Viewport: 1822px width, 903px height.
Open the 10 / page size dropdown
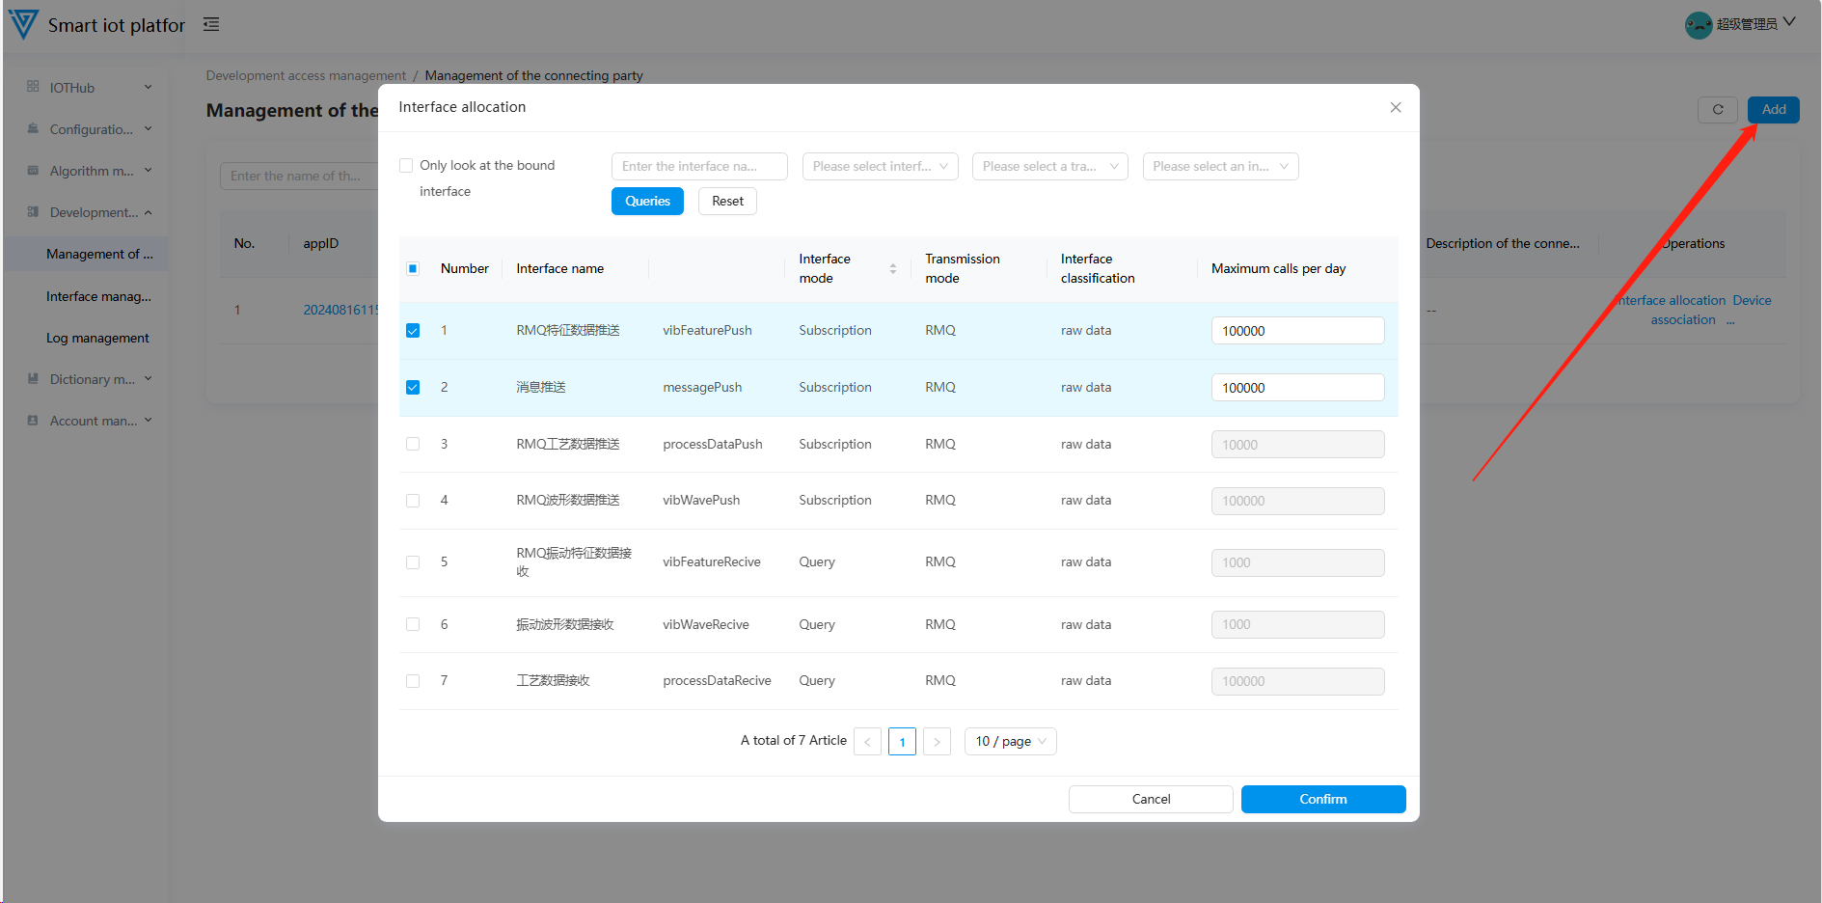(1010, 742)
